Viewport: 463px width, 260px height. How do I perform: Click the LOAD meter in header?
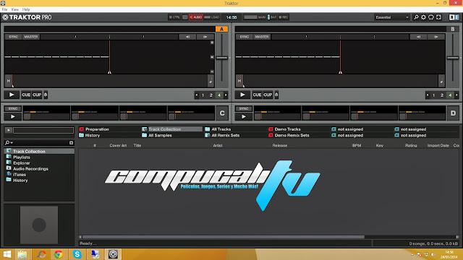(x=212, y=17)
